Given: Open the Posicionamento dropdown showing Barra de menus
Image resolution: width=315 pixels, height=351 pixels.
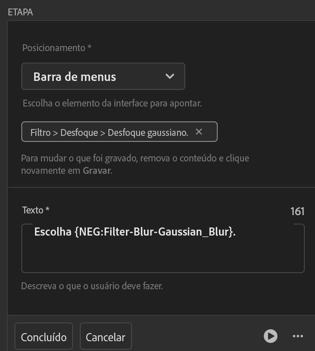Looking at the screenshot, I should coord(103,77).
